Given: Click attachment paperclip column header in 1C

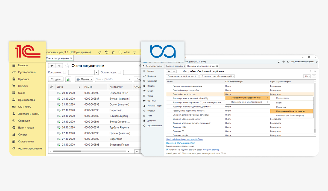Looking at the screenshot, I should [51, 87].
